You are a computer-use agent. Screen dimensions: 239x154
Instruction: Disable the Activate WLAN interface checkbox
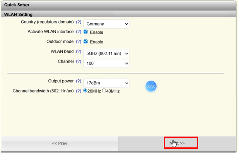86,32
